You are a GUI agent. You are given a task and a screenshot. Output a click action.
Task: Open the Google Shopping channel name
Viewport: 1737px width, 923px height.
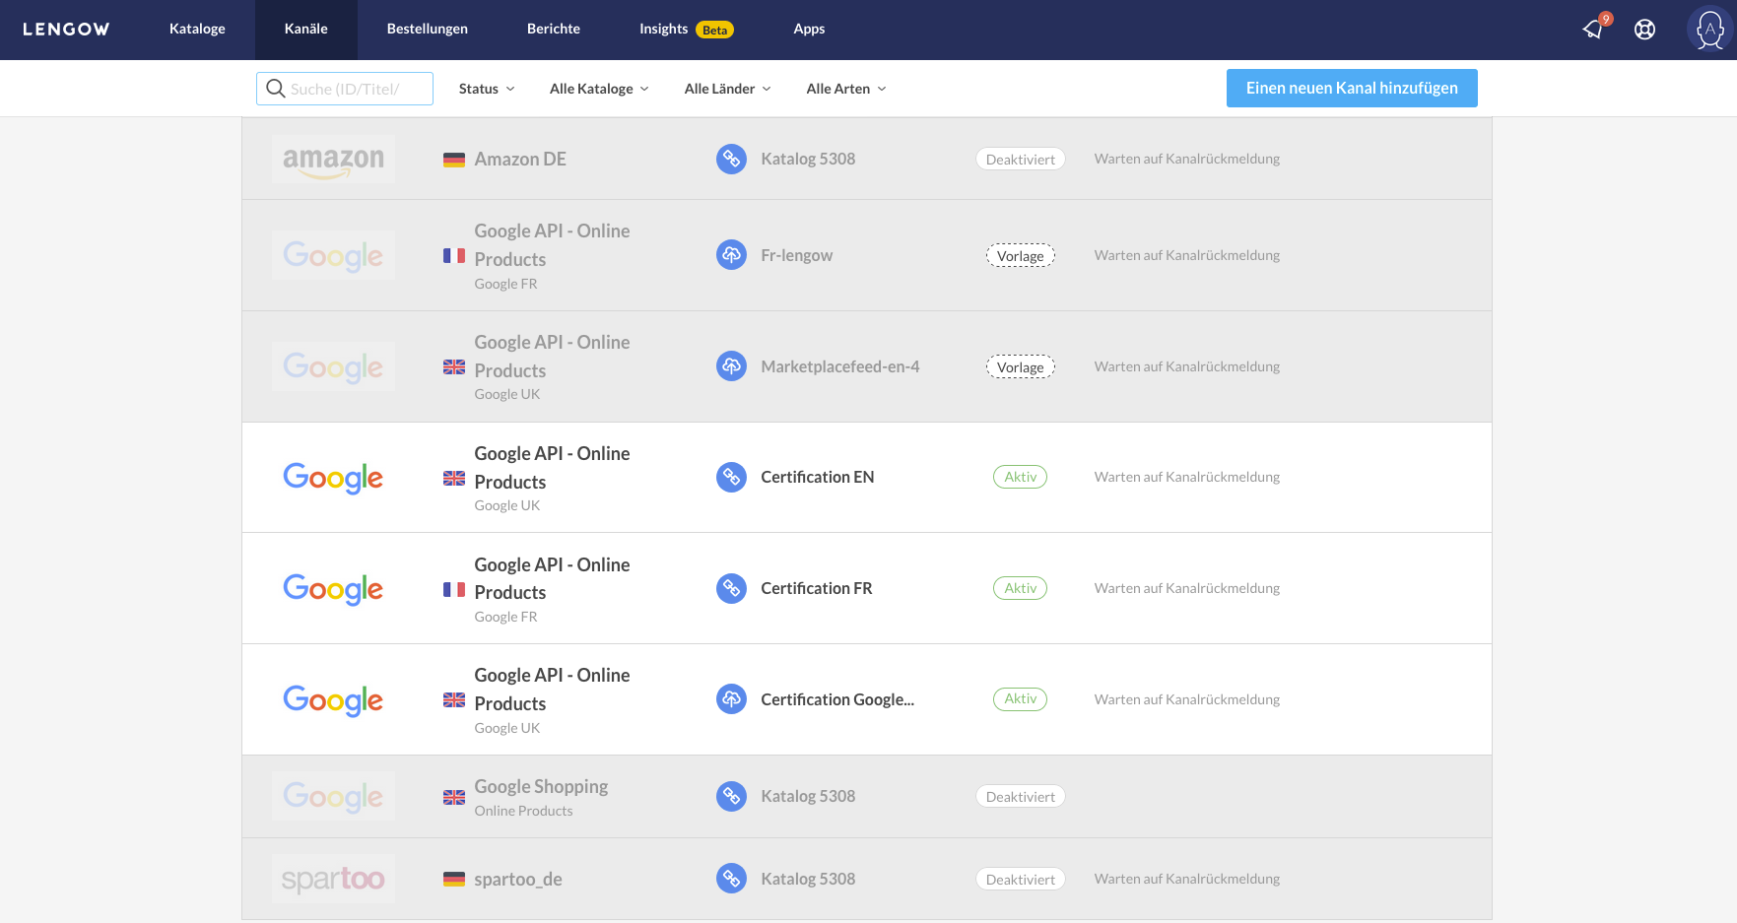coord(541,786)
